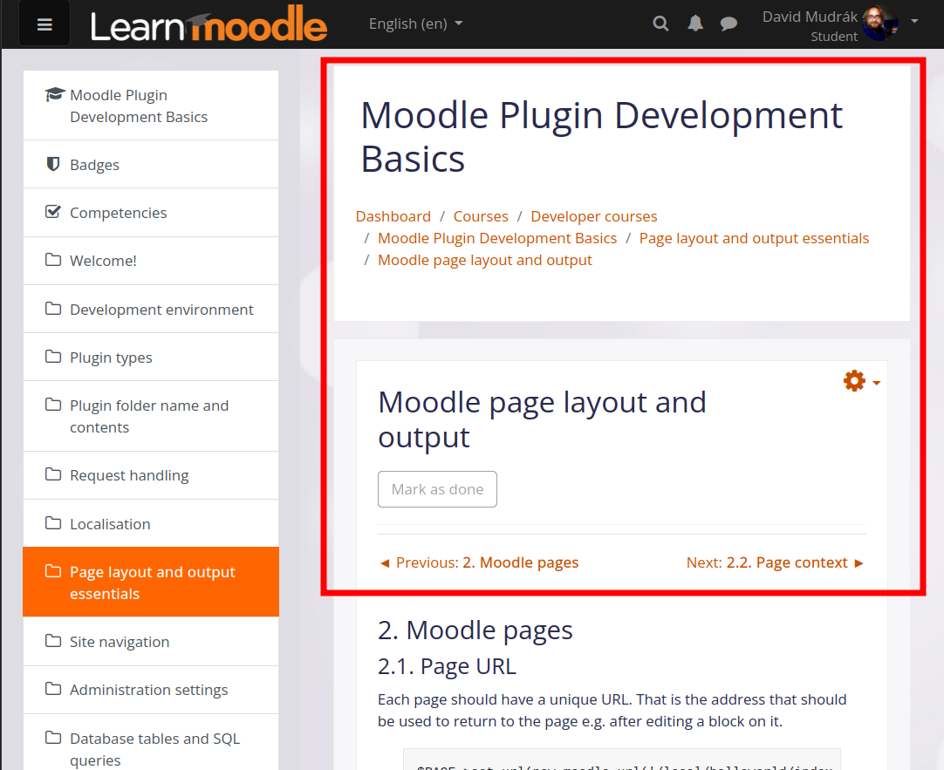Viewport: 944px width, 770px height.
Task: Click the folder icon beside Localisation
Action: point(53,523)
